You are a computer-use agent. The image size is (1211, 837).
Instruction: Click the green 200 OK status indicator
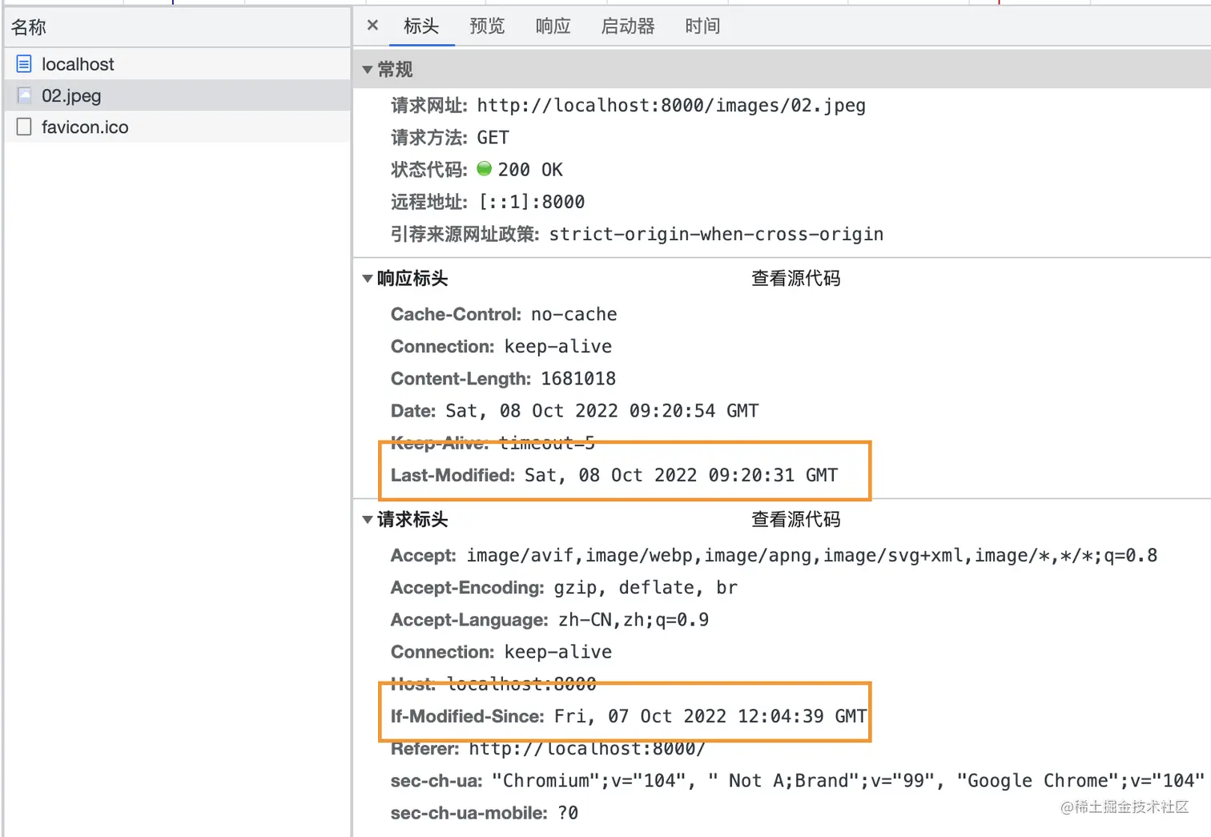pos(484,169)
